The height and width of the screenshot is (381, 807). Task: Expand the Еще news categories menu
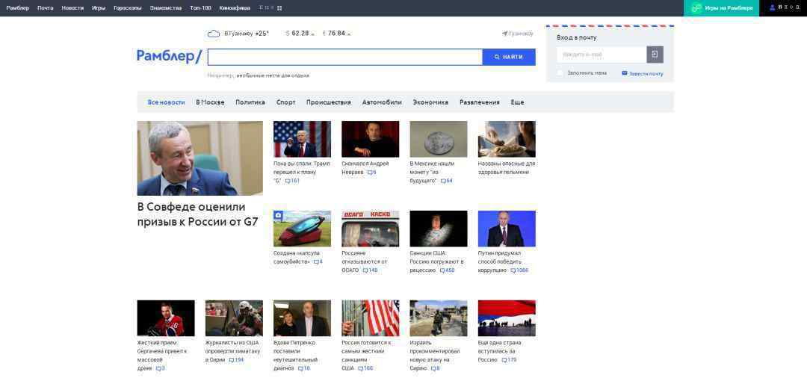click(x=517, y=102)
